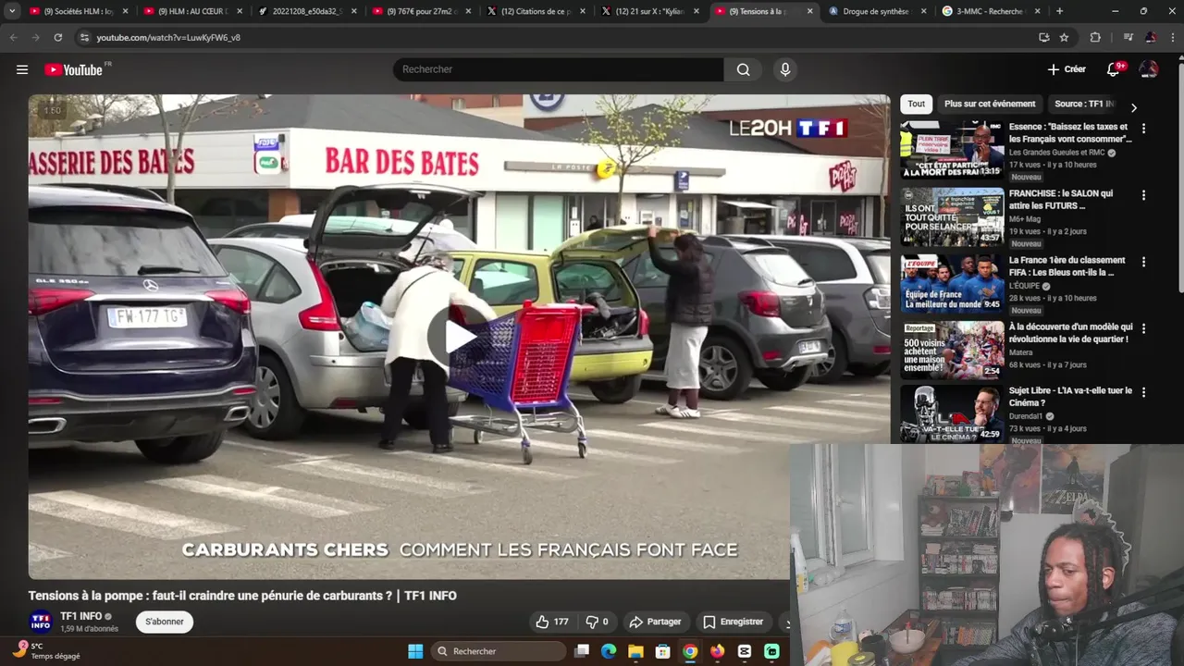Dislike the video with thumbs down
The width and height of the screenshot is (1184, 666).
[598, 622]
